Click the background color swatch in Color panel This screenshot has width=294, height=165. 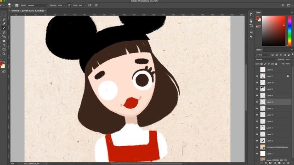[x=260, y=20]
